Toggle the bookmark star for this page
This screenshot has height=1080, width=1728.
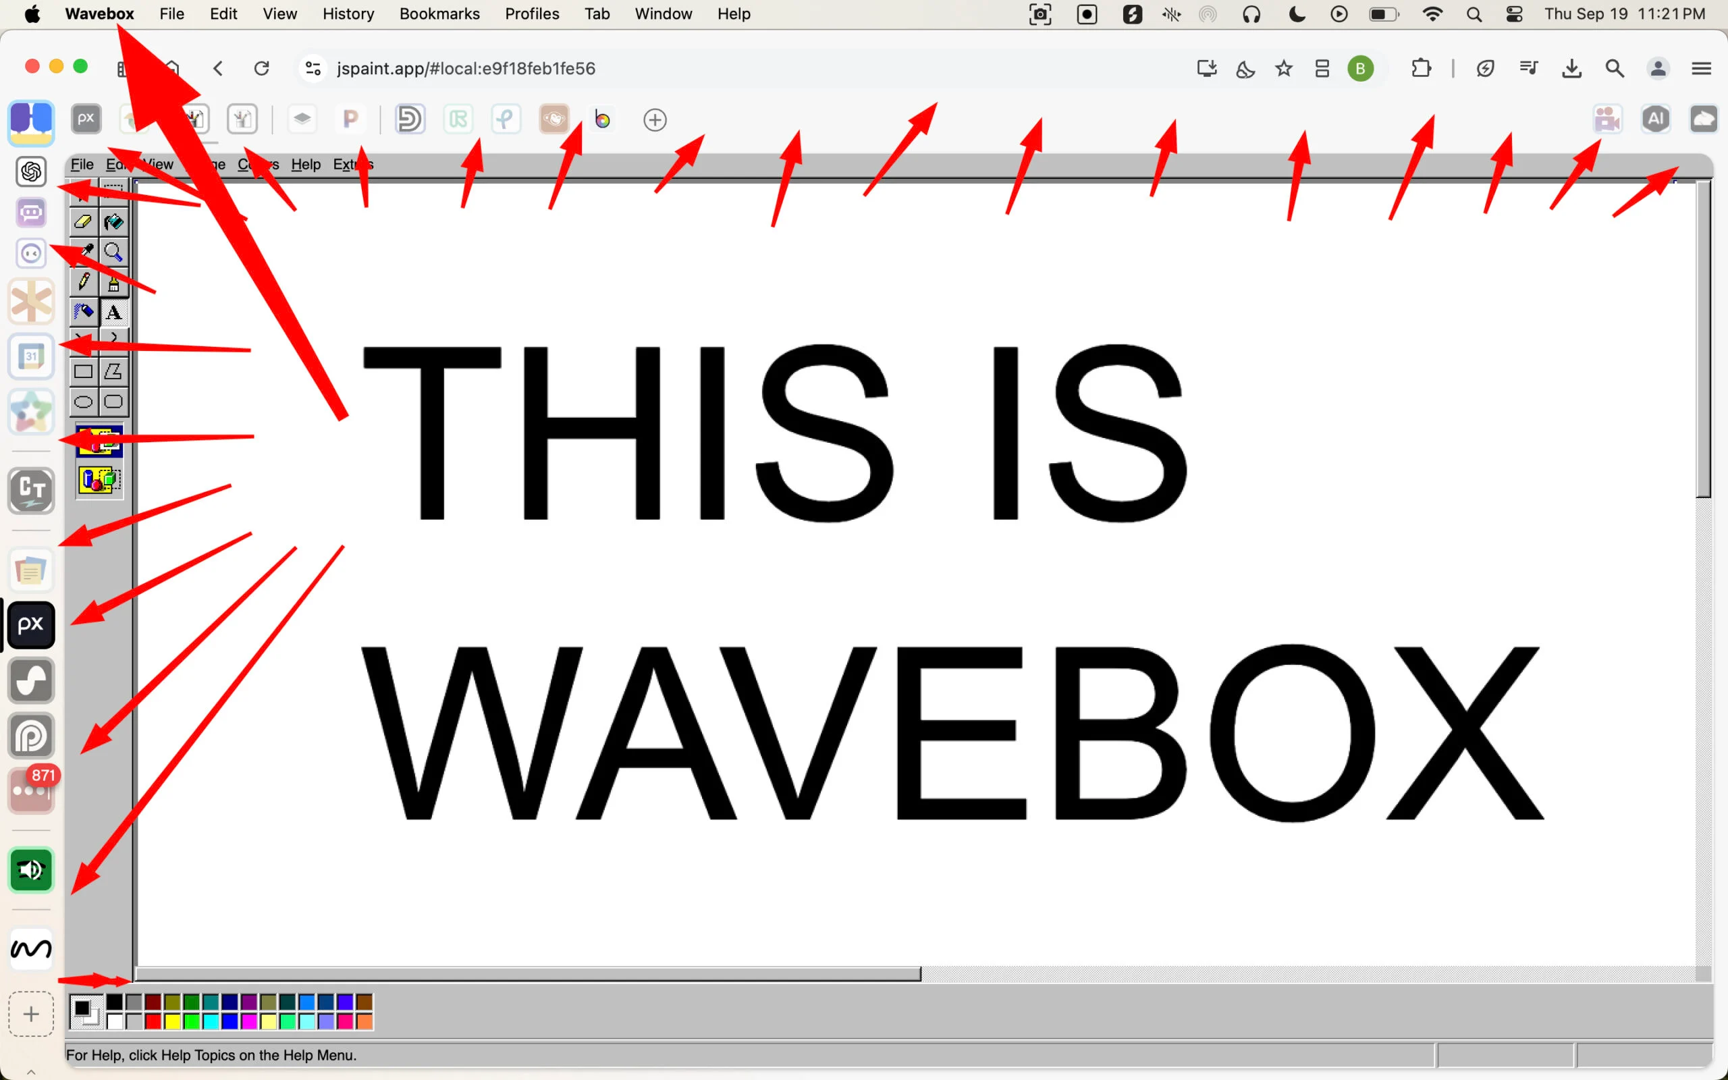click(x=1283, y=69)
